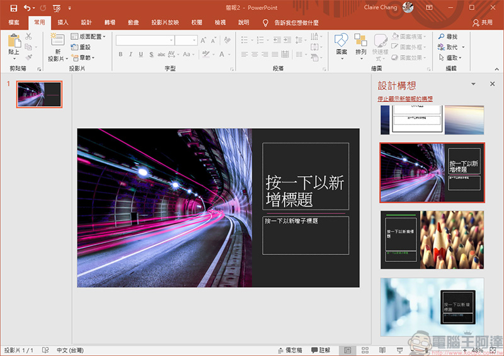Viewport: 504px width, 356px height.
Task: Click 停止顯示新簡報的構想 link
Action: pos(405,98)
